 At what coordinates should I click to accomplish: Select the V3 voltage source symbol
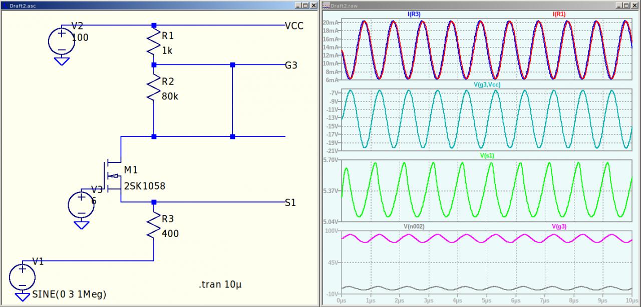tap(81, 204)
